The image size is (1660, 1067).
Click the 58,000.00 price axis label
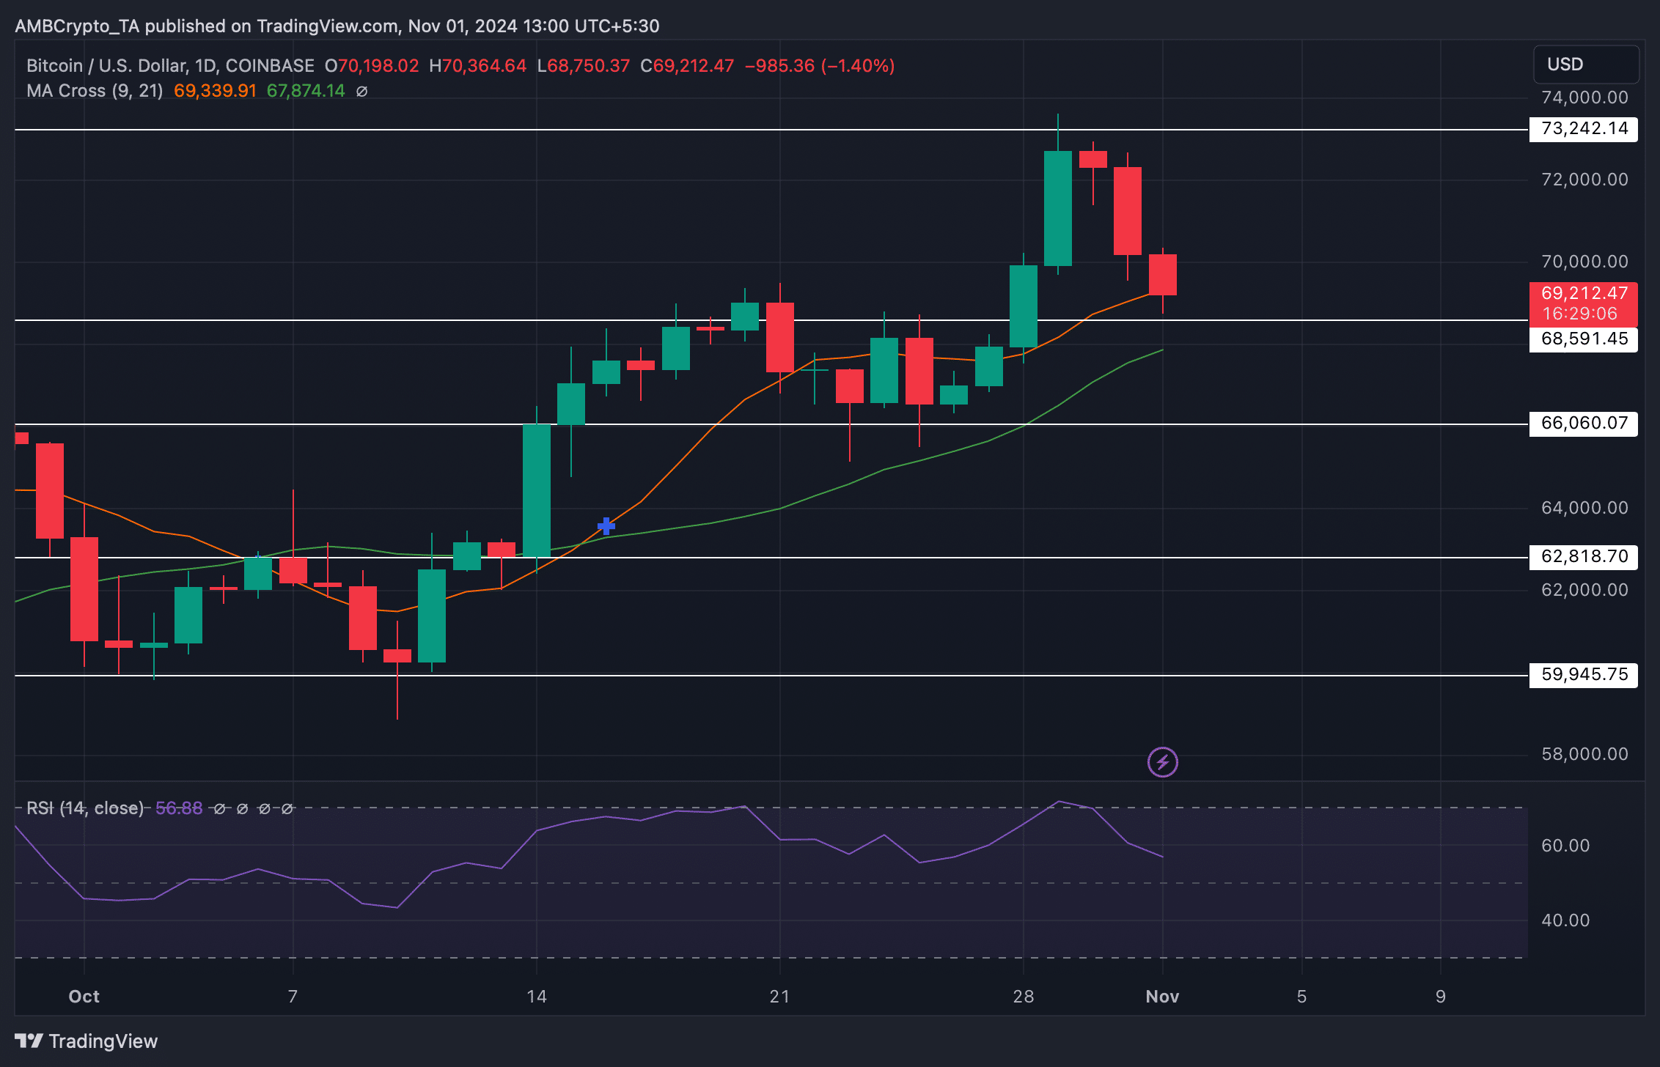(x=1584, y=754)
